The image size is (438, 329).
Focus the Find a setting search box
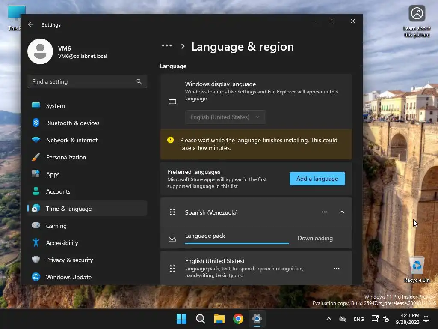click(87, 81)
